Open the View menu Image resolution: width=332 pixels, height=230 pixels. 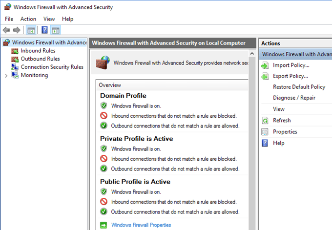49,19
